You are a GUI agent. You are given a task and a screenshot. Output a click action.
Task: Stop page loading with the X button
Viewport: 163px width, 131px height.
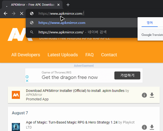tap(22, 13)
